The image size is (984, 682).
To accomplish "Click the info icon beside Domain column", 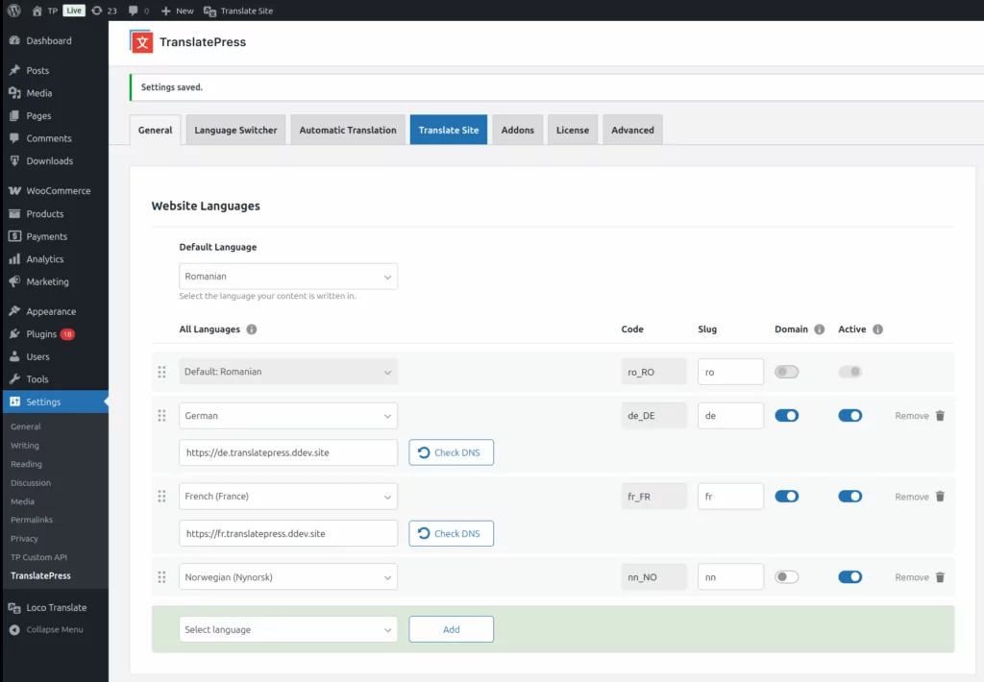I will (819, 329).
